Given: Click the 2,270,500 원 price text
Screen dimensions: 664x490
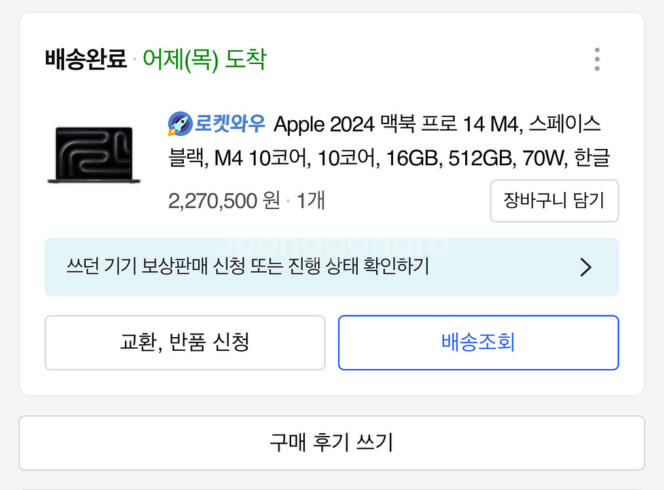Looking at the screenshot, I should point(224,201).
